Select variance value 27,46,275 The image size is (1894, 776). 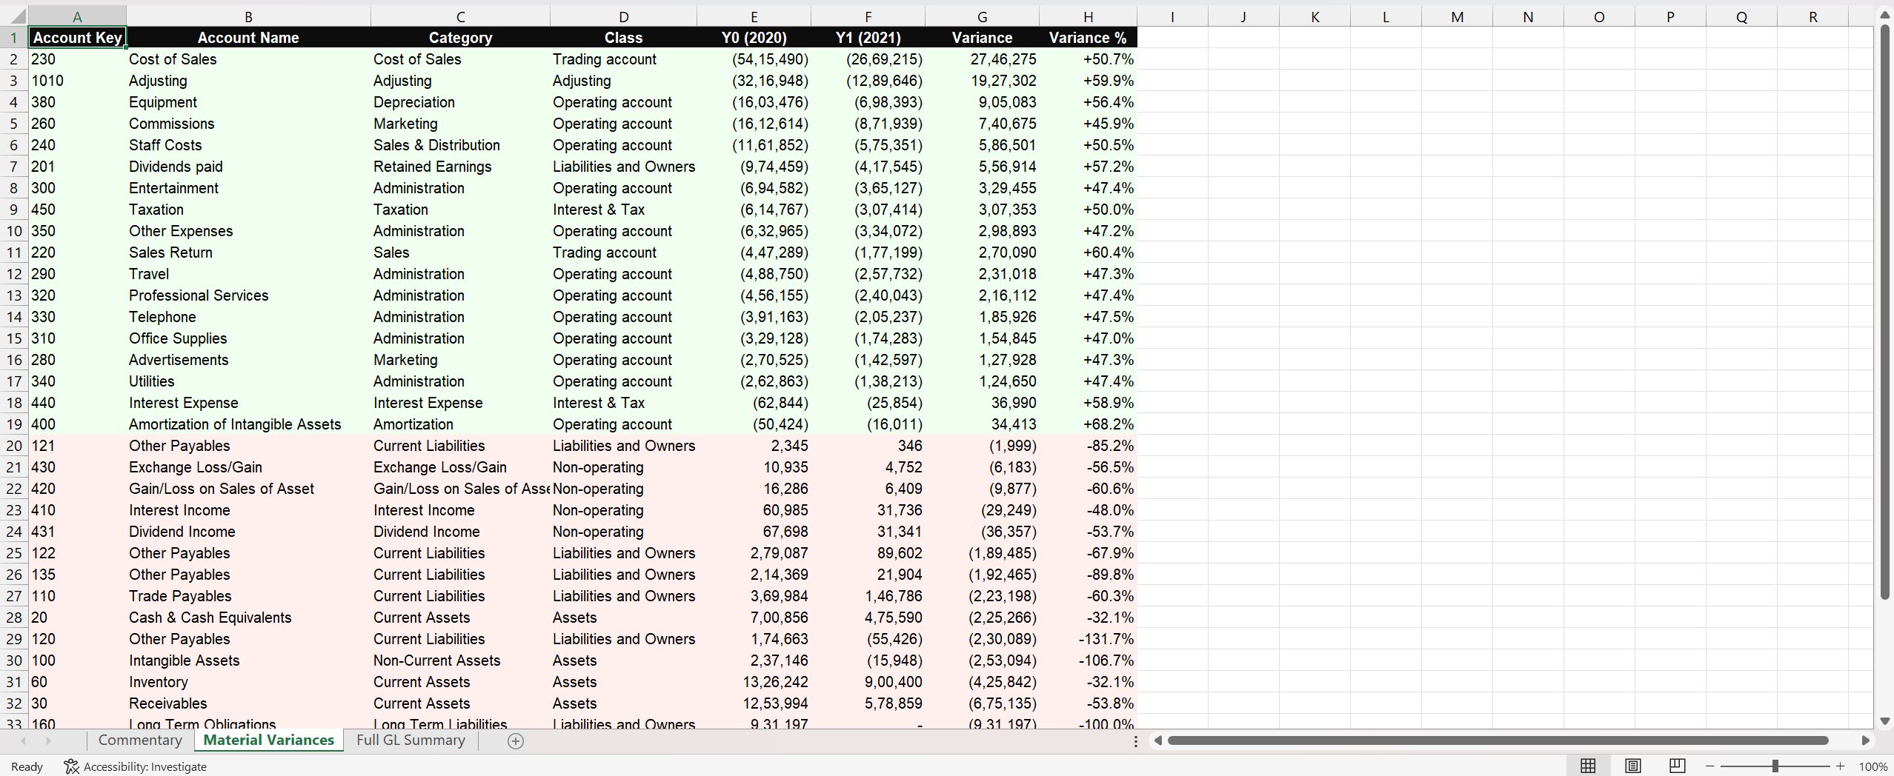click(982, 59)
